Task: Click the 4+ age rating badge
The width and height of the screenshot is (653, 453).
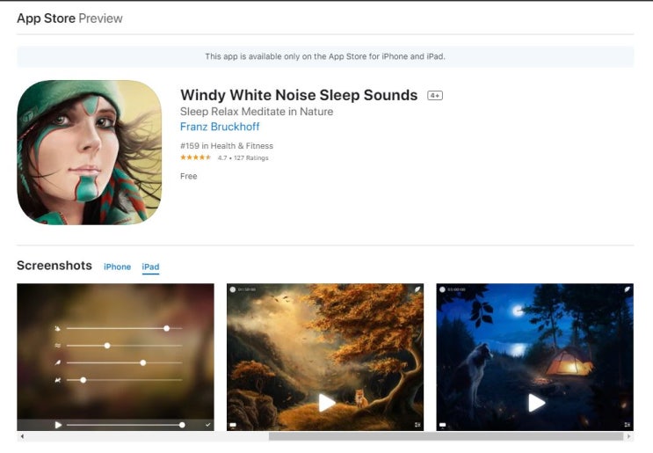Action: point(435,95)
